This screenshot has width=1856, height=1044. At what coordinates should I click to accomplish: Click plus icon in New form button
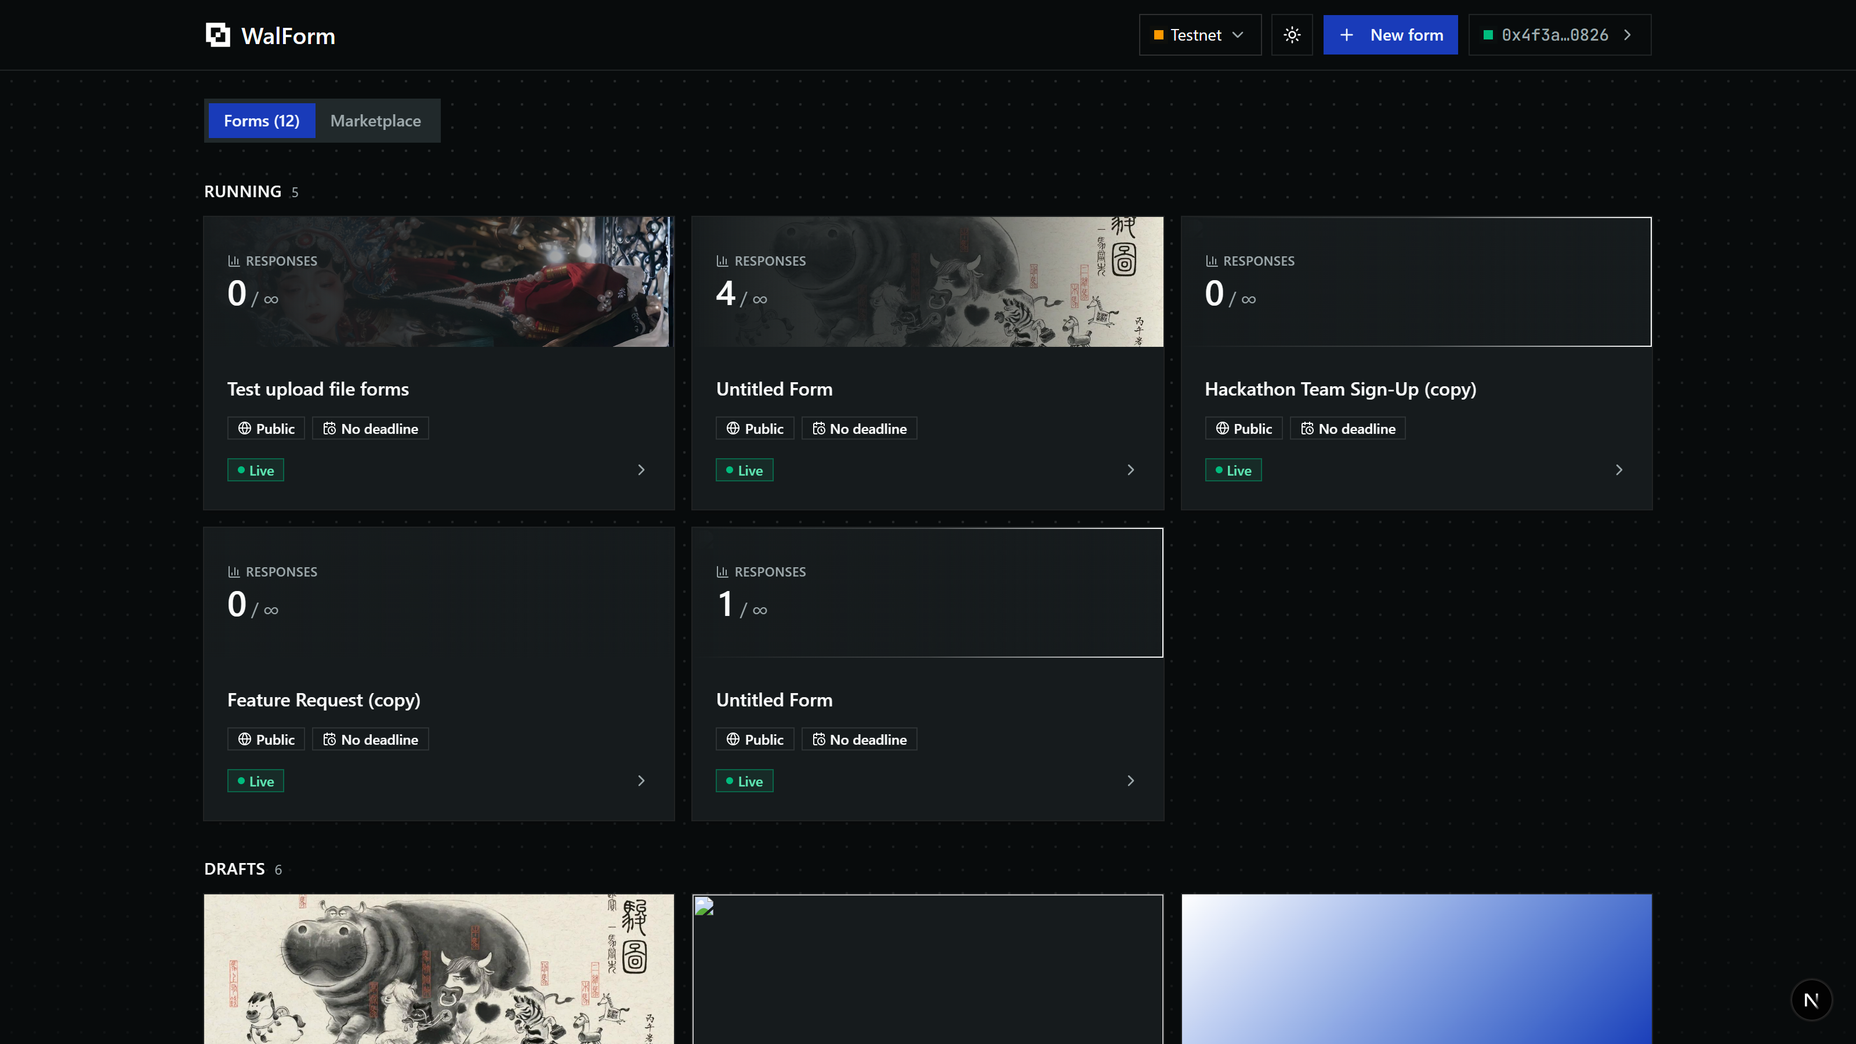click(x=1346, y=35)
